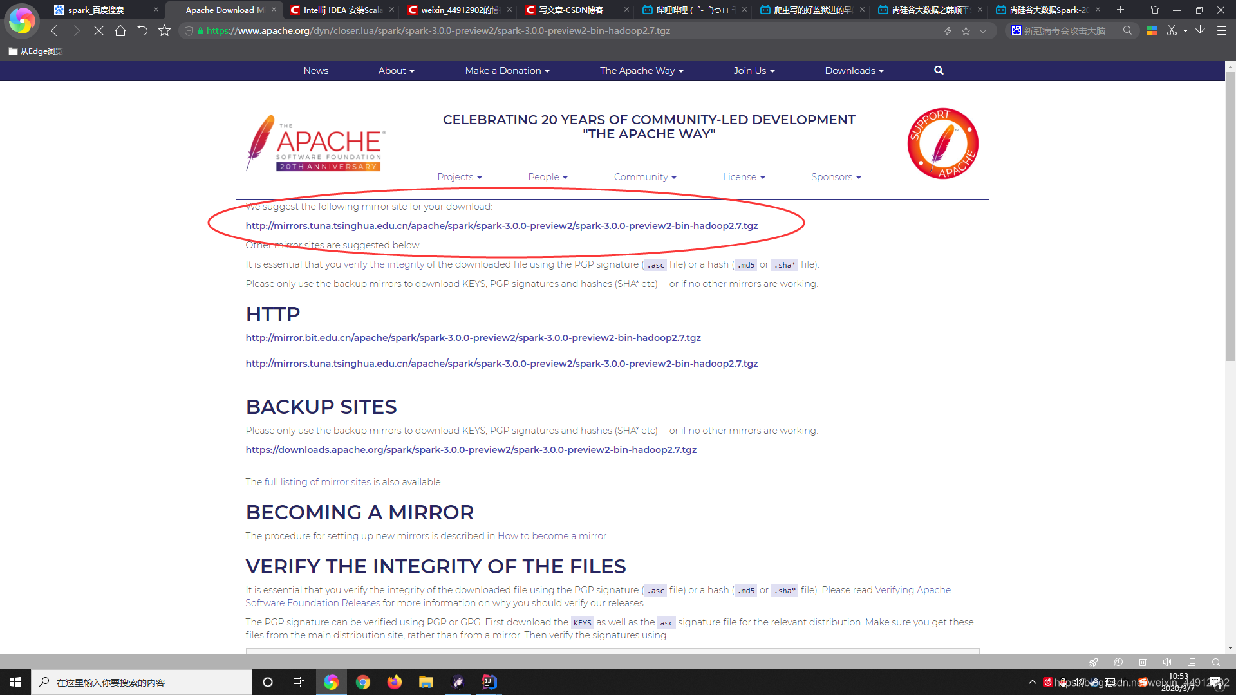Click the trash icon in browser status bar
This screenshot has width=1236, height=695.
pos(1143,662)
